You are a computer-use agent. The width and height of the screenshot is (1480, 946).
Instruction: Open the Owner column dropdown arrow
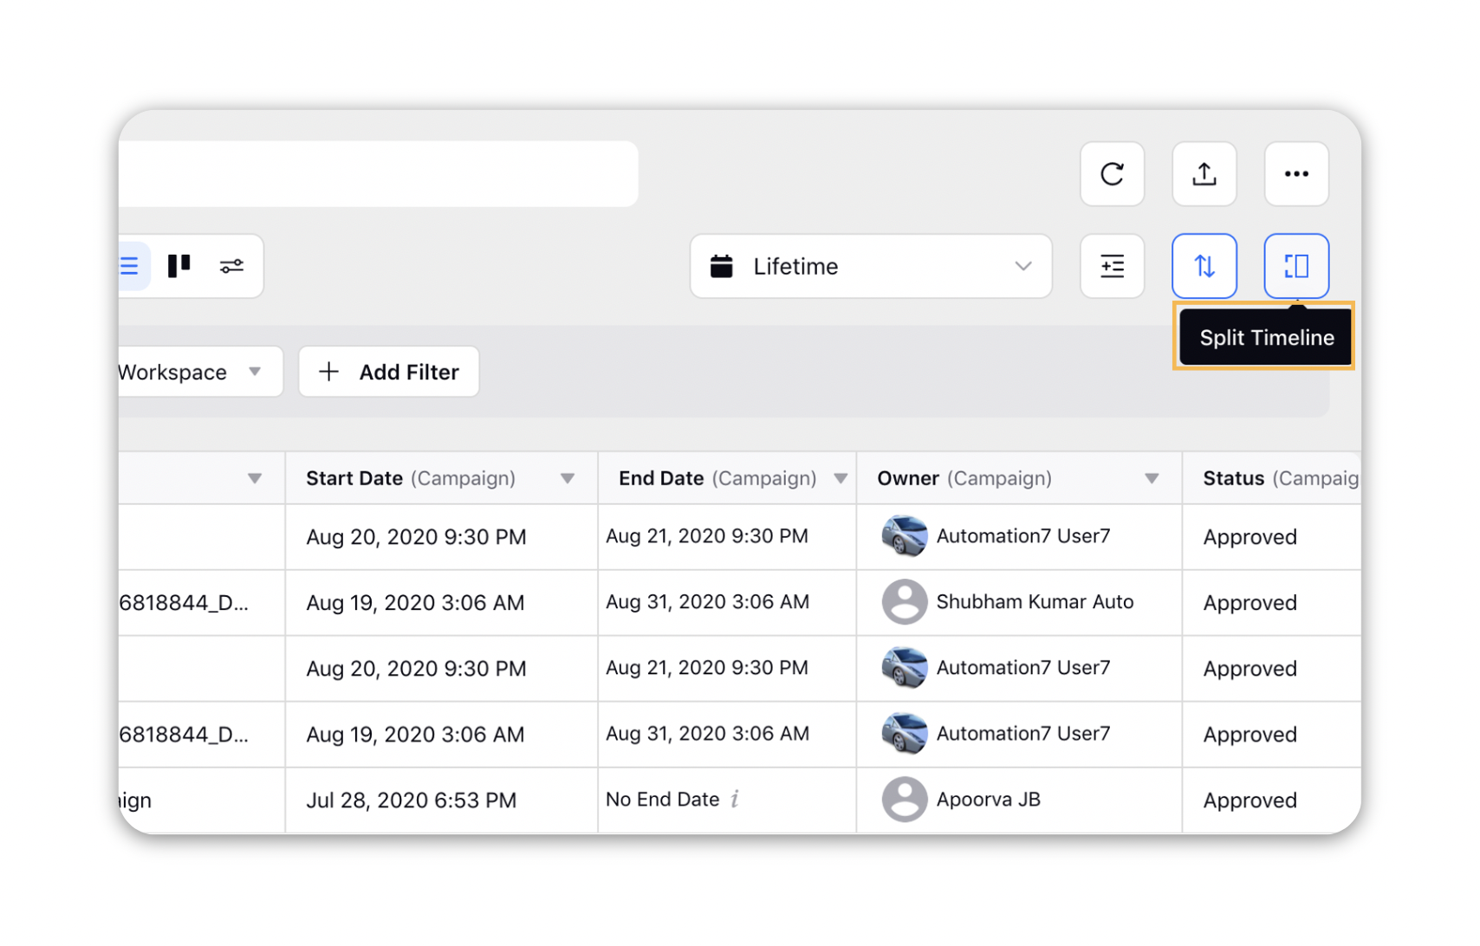(1152, 478)
